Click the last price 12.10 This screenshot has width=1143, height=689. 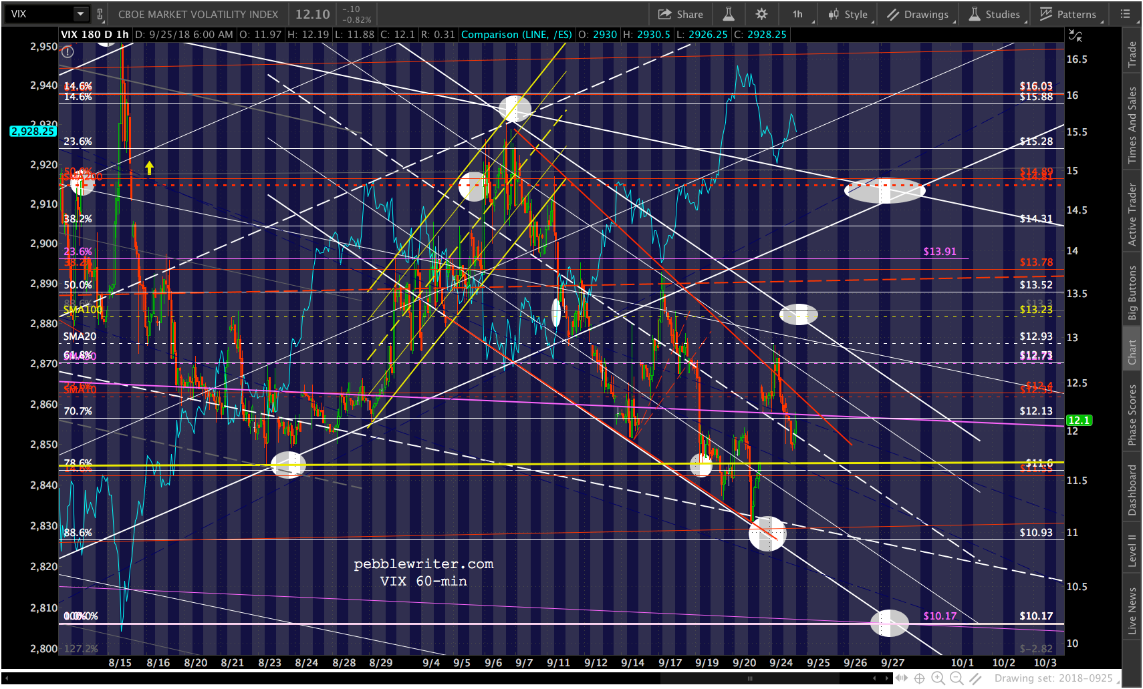[313, 14]
